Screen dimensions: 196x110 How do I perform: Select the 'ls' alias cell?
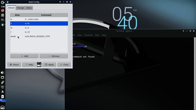(x=17, y=19)
